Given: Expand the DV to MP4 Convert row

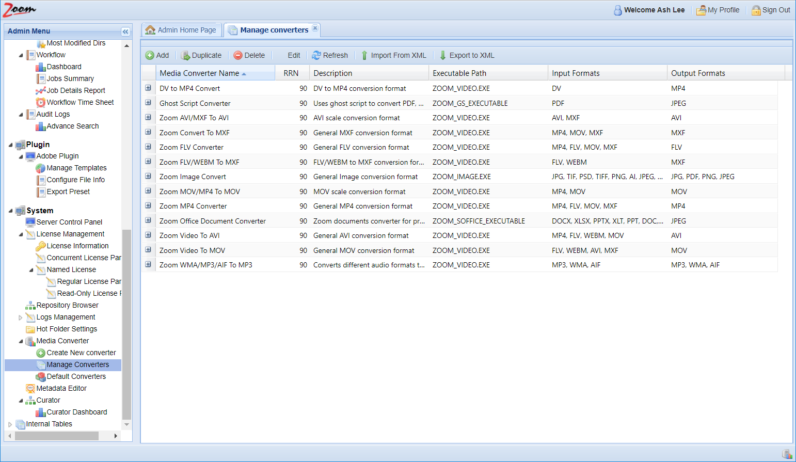Looking at the screenshot, I should [x=148, y=88].
